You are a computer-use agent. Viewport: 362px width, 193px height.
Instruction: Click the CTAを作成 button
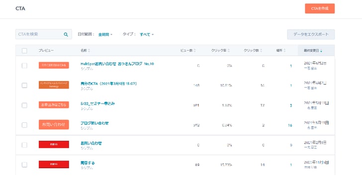pyautogui.click(x=320, y=8)
